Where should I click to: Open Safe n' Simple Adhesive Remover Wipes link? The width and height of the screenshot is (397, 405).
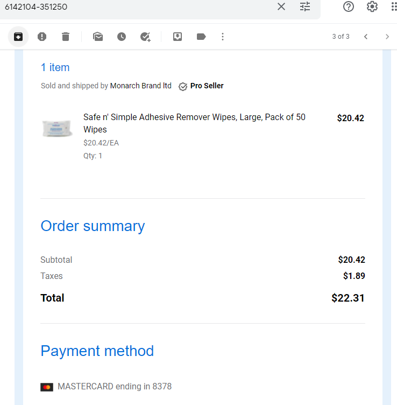[194, 123]
